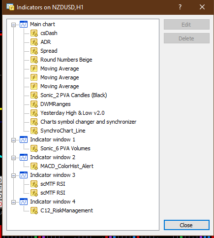Select Round Numbers Beige in the list
Image resolution: width=214 pixels, height=238 pixels.
[x=66, y=60]
